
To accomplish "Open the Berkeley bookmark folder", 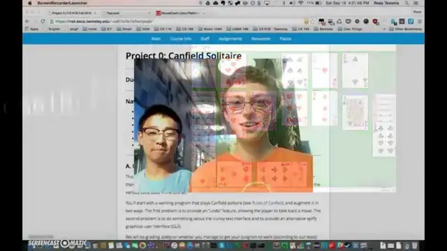I will (323, 29).
